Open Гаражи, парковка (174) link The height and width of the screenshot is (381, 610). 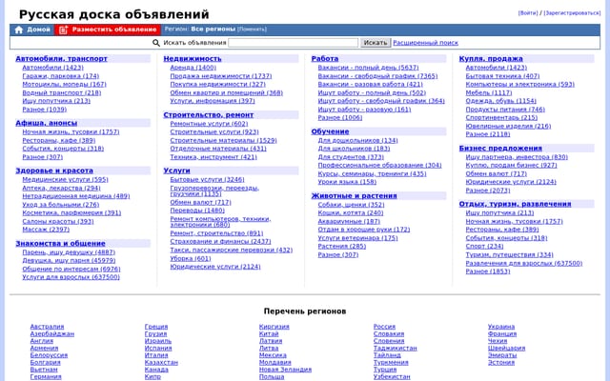61,76
